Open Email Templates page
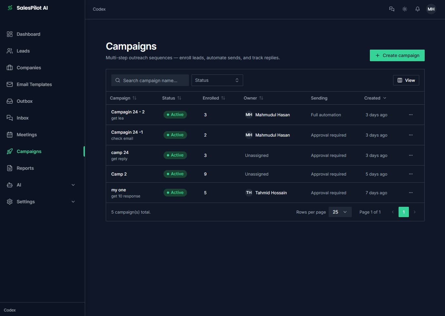Image resolution: width=445 pixels, height=316 pixels. coord(34,84)
